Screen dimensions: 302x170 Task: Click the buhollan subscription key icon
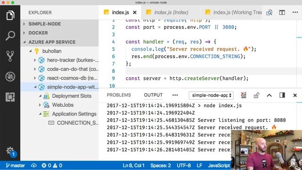click(37, 51)
